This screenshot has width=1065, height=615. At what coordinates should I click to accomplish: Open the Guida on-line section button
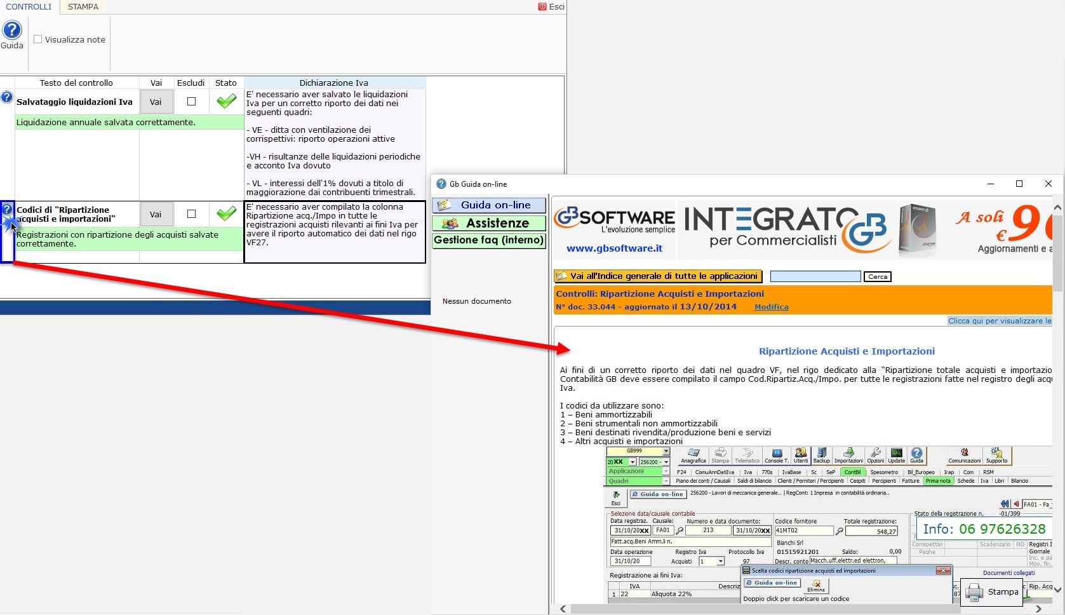(489, 205)
